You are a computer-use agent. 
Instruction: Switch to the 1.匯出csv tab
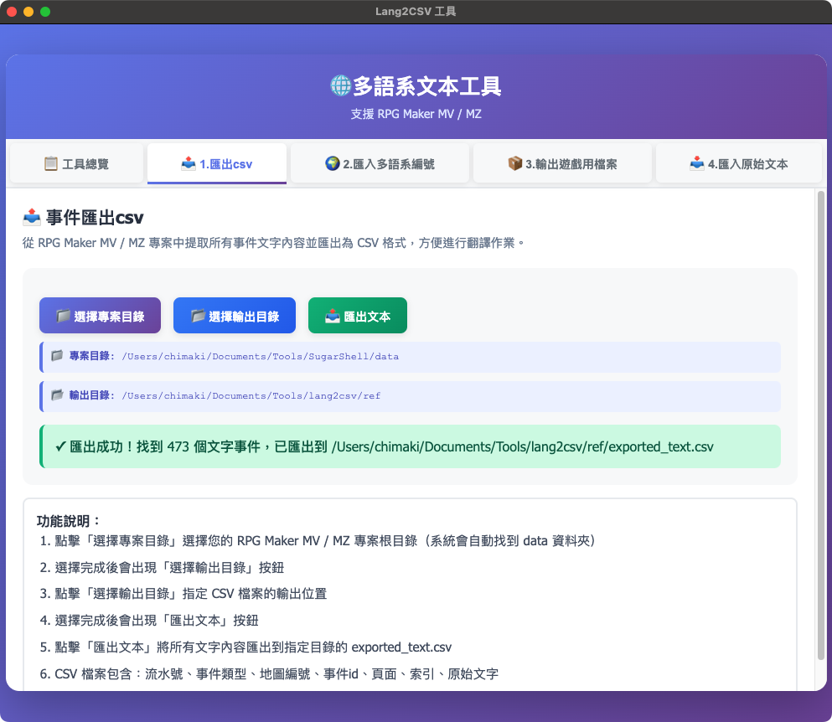point(217,163)
